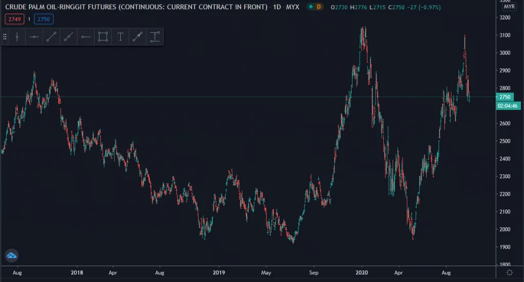524x282 pixels.
Task: Click the 2020 label on time axis
Action: click(x=362, y=273)
